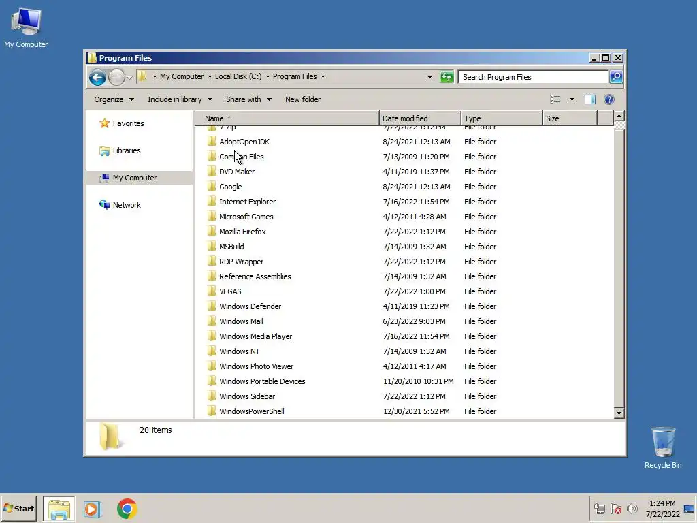The height and width of the screenshot is (523, 697).
Task: Sort by Type column header
Action: (x=502, y=118)
